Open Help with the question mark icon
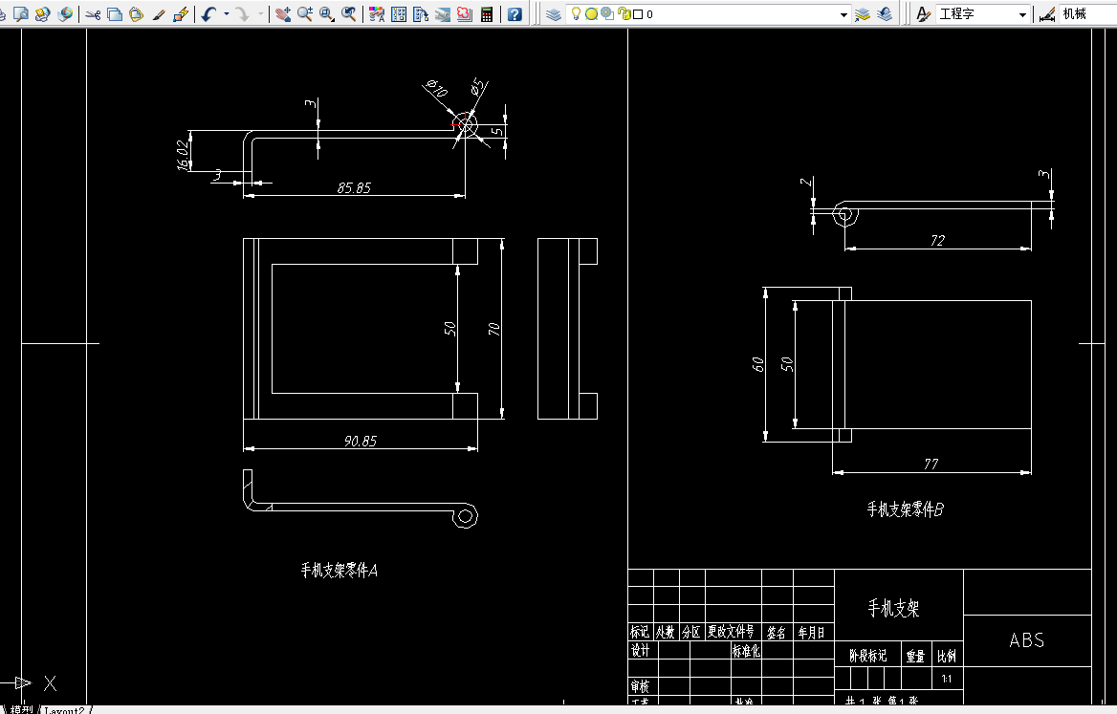 (515, 13)
